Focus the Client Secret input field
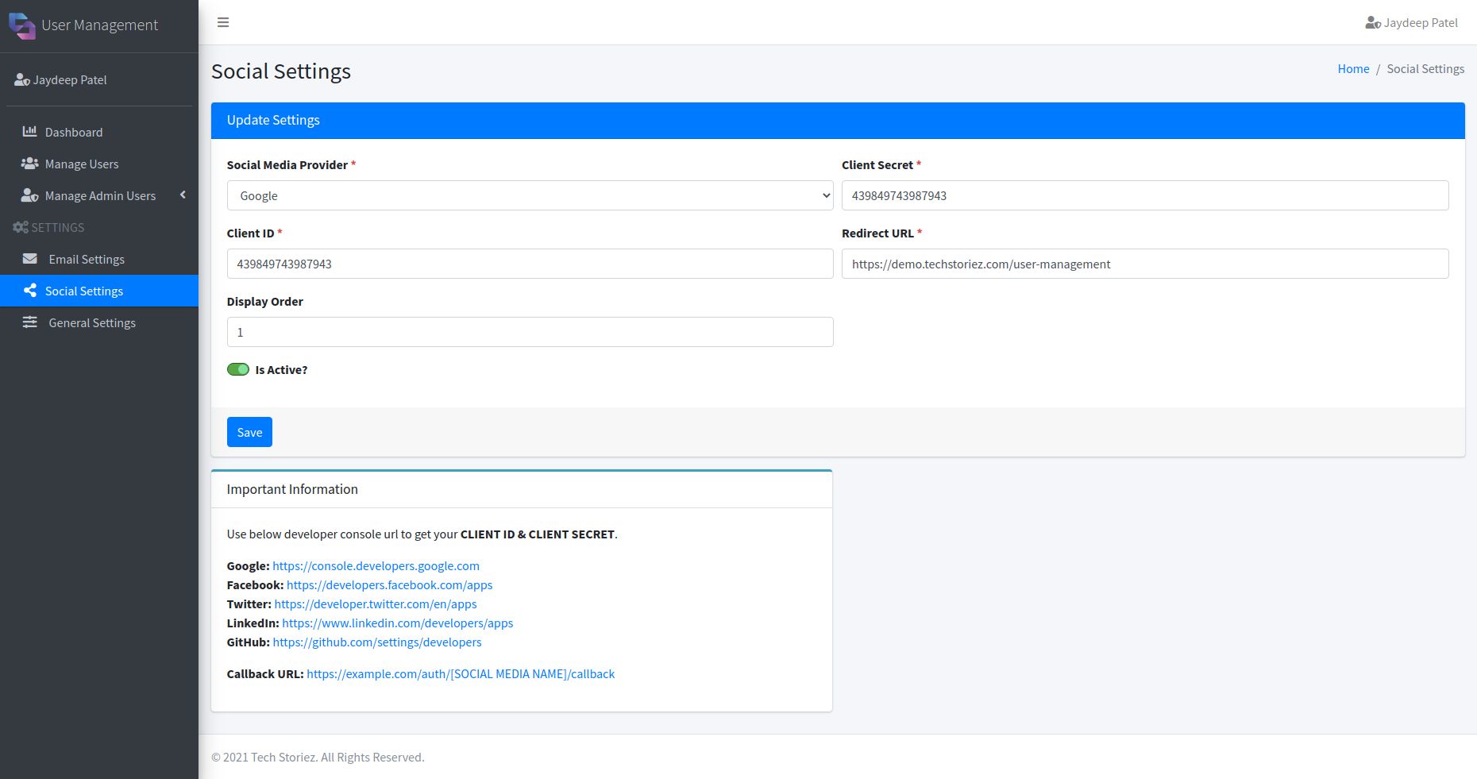Viewport: 1477px width, 779px height. 1145,195
